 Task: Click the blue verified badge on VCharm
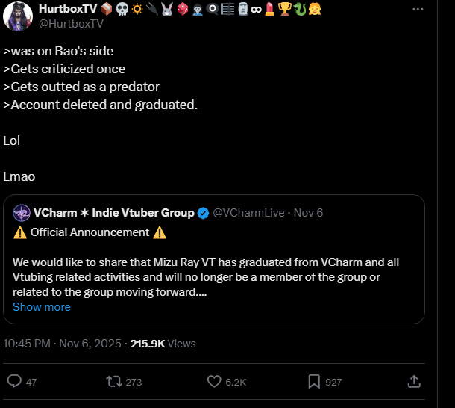pyautogui.click(x=202, y=213)
